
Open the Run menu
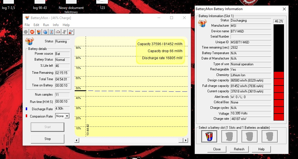(x=46, y=25)
